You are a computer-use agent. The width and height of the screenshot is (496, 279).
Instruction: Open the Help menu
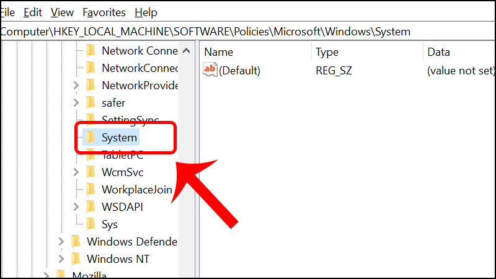[146, 12]
